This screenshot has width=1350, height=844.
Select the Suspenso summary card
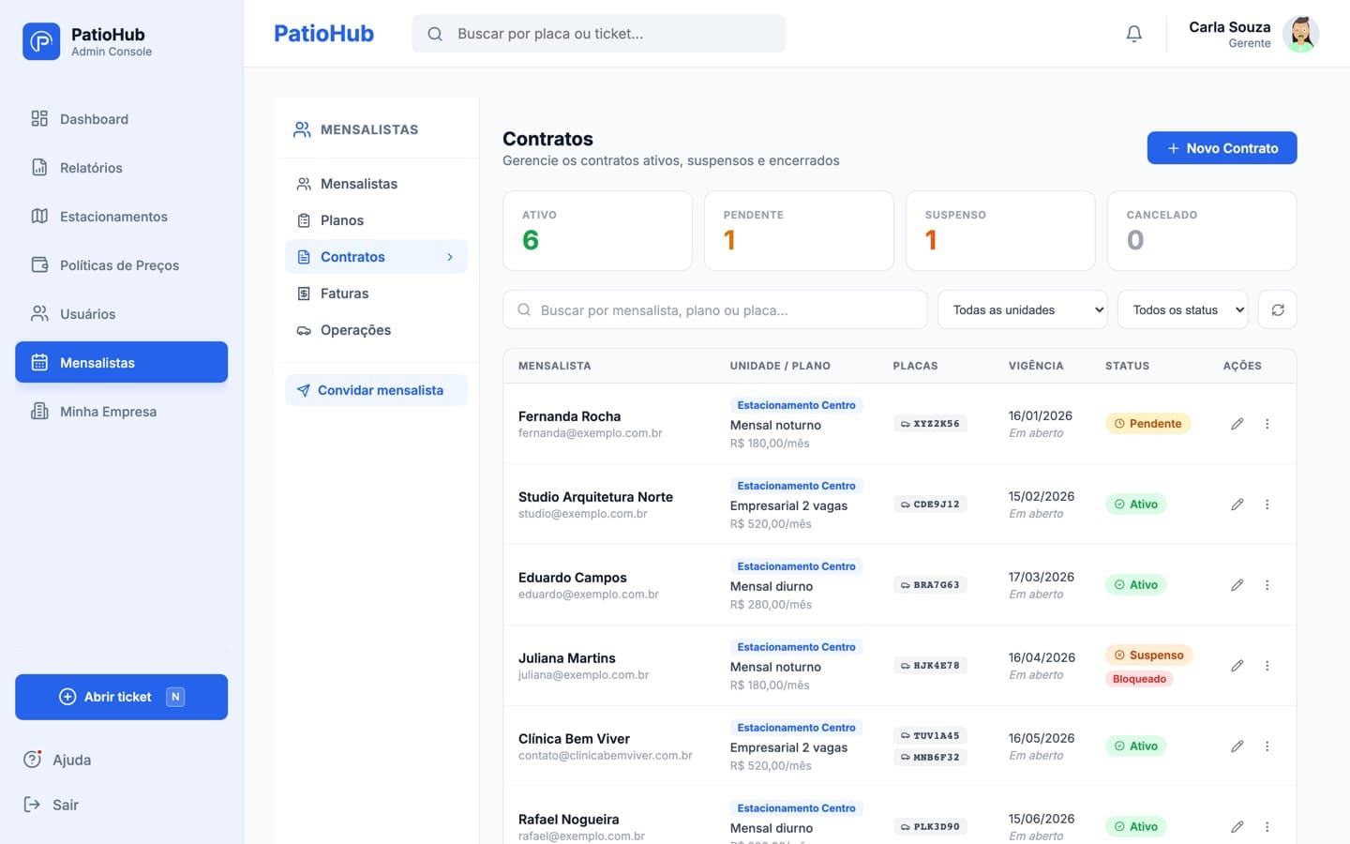point(1000,231)
